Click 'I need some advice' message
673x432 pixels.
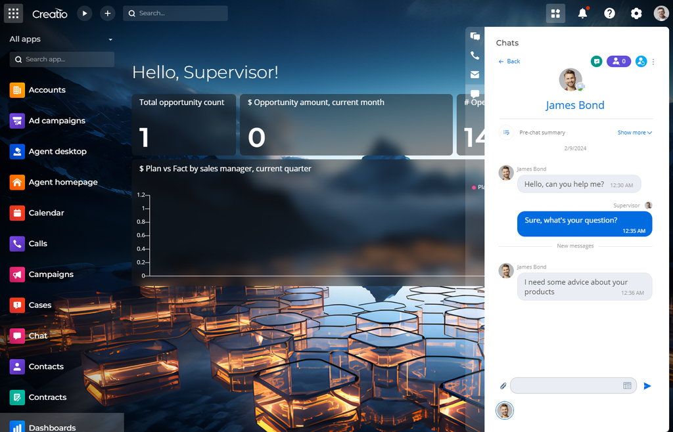pyautogui.click(x=584, y=287)
